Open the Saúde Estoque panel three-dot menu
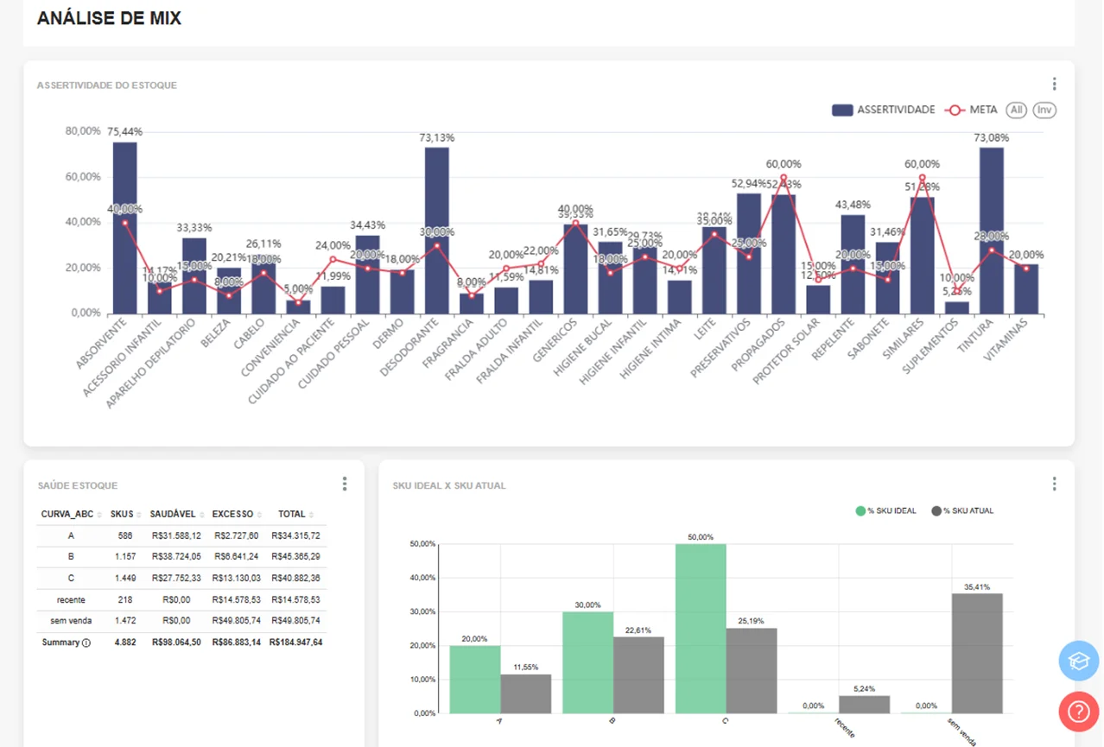Screen dimensions: 1104x747 click(x=345, y=484)
